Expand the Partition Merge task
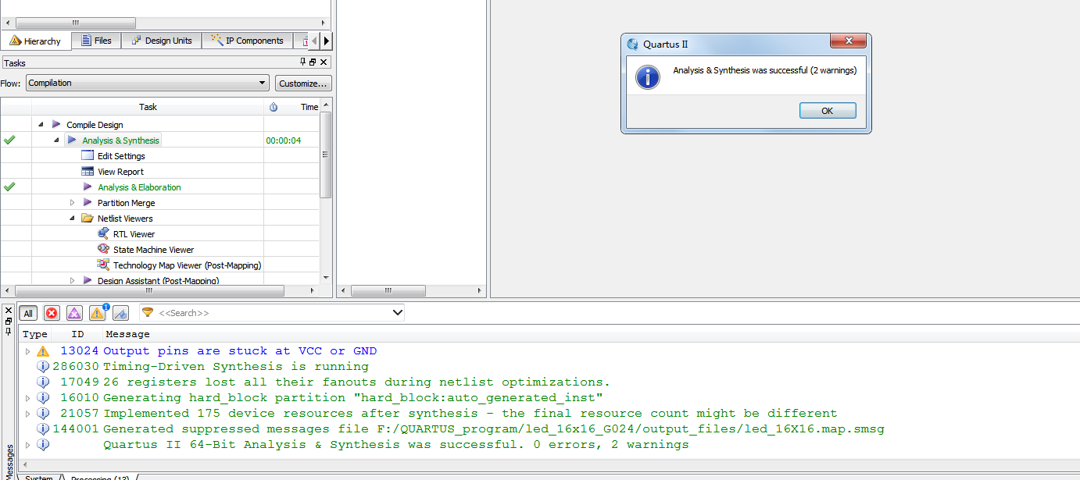 point(72,203)
